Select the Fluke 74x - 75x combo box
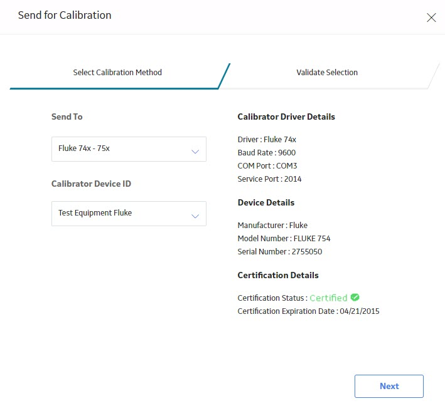The width and height of the screenshot is (445, 406). click(129, 149)
